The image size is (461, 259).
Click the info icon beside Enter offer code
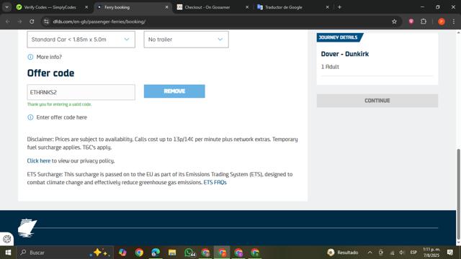(30, 117)
